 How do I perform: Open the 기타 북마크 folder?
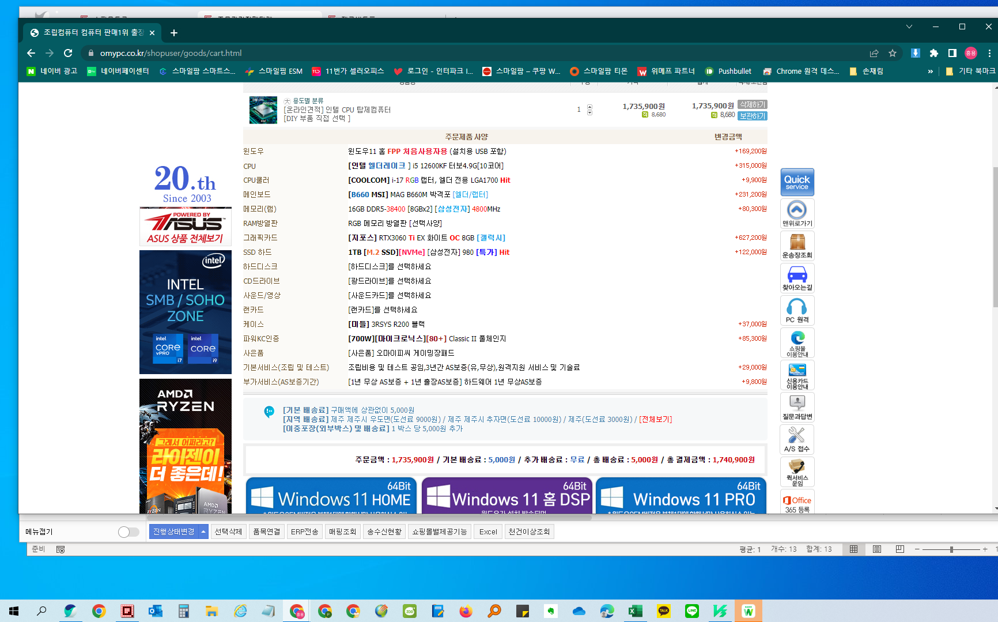tap(971, 71)
